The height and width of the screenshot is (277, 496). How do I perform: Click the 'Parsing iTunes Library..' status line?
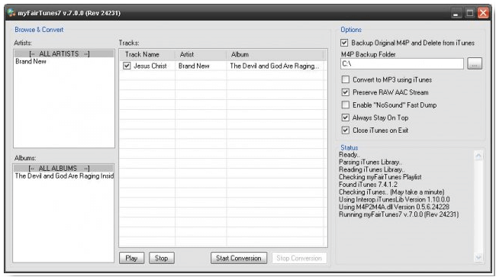point(370,163)
